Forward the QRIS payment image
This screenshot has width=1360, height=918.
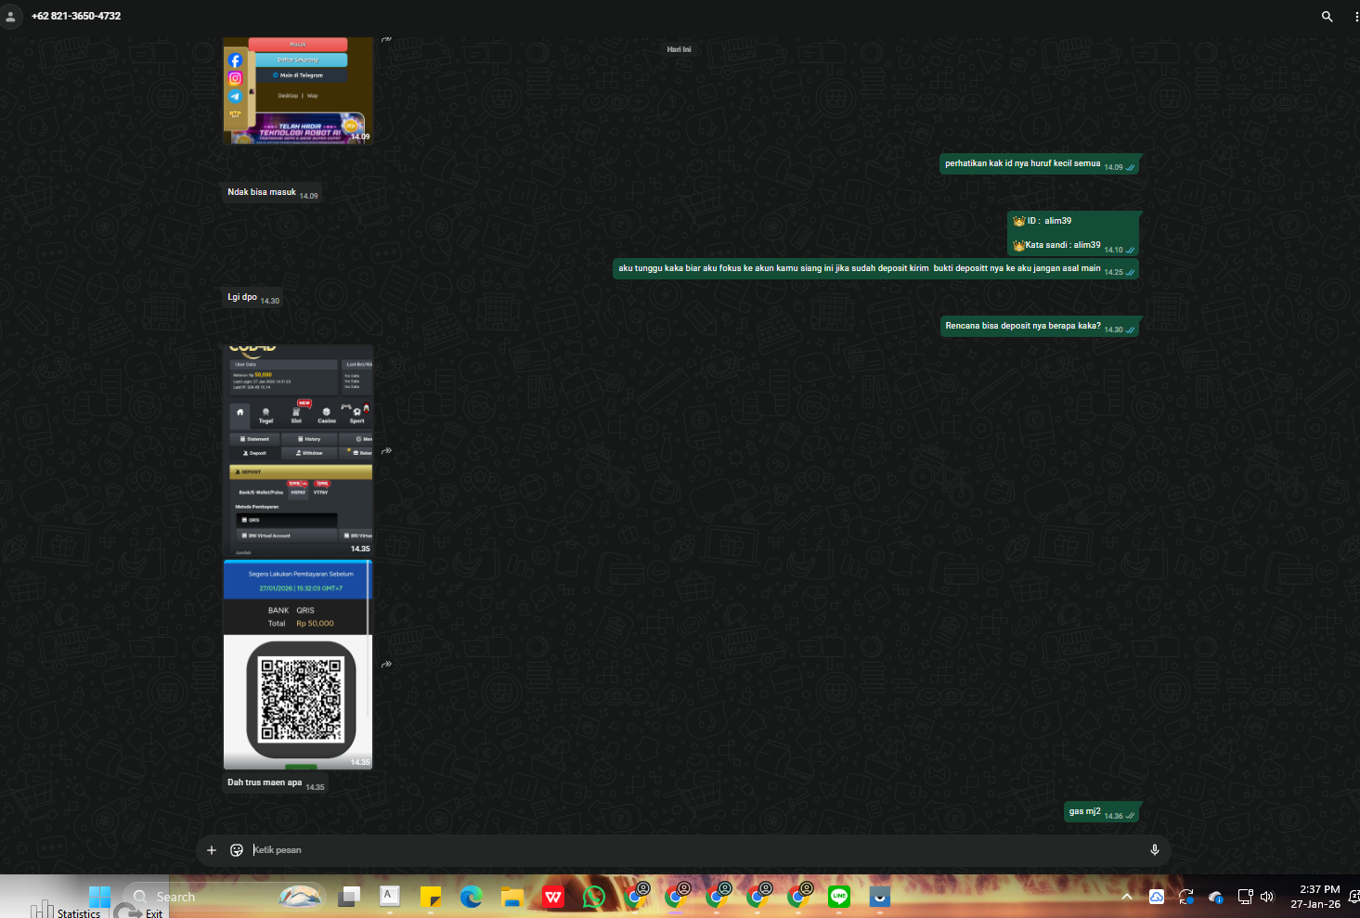tap(387, 665)
